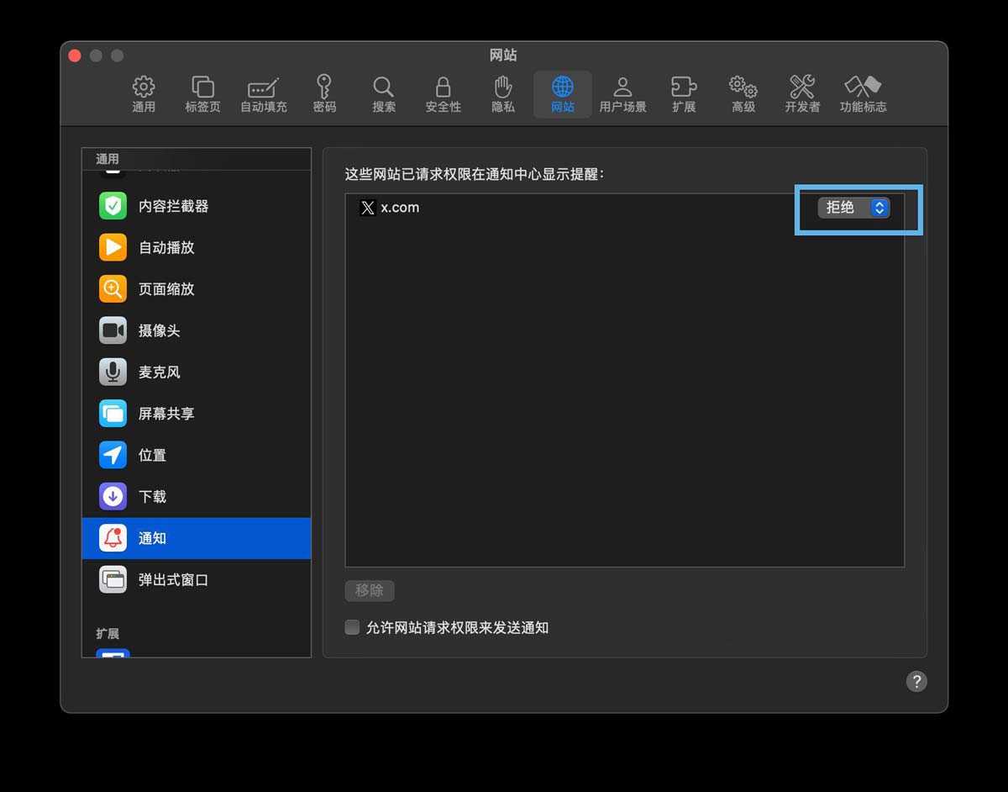Viewport: 1008px width, 792px height.
Task: Open the 扩展 (Extensions) settings pane
Action: pyautogui.click(x=684, y=92)
